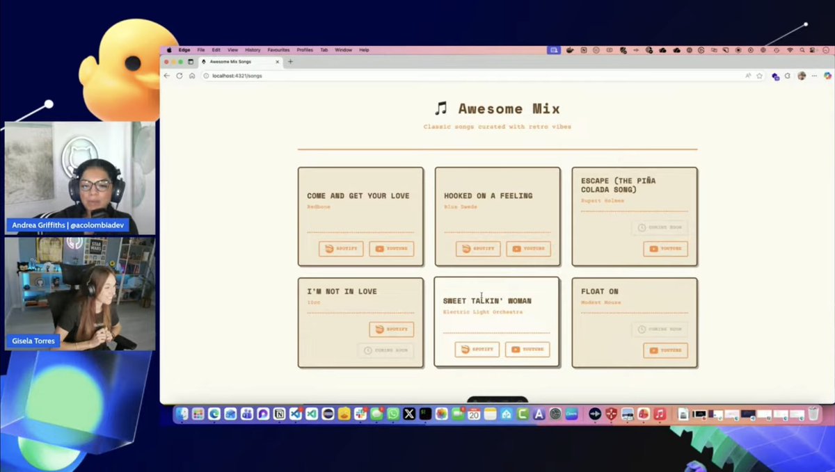Screen dimensions: 835x472
Task: Open the View menu
Action: (x=232, y=50)
